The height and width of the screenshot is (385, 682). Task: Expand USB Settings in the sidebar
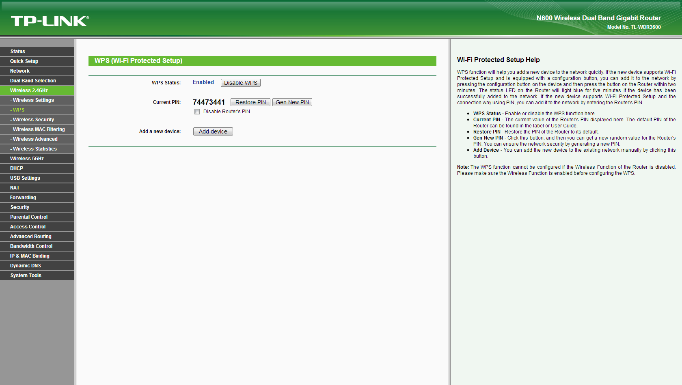click(x=37, y=178)
